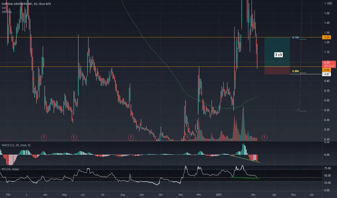The width and height of the screenshot is (337, 198).
Task: Click the 0.50 price axis label
Action: pyautogui.click(x=327, y=110)
